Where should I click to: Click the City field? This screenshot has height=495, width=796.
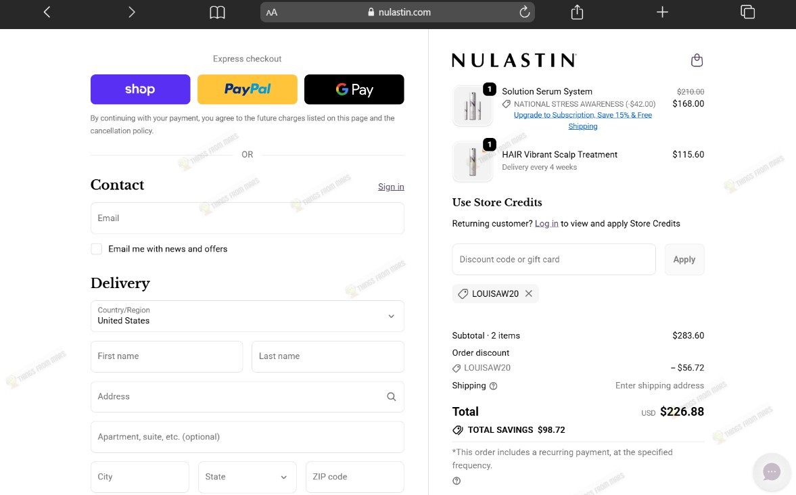click(139, 477)
